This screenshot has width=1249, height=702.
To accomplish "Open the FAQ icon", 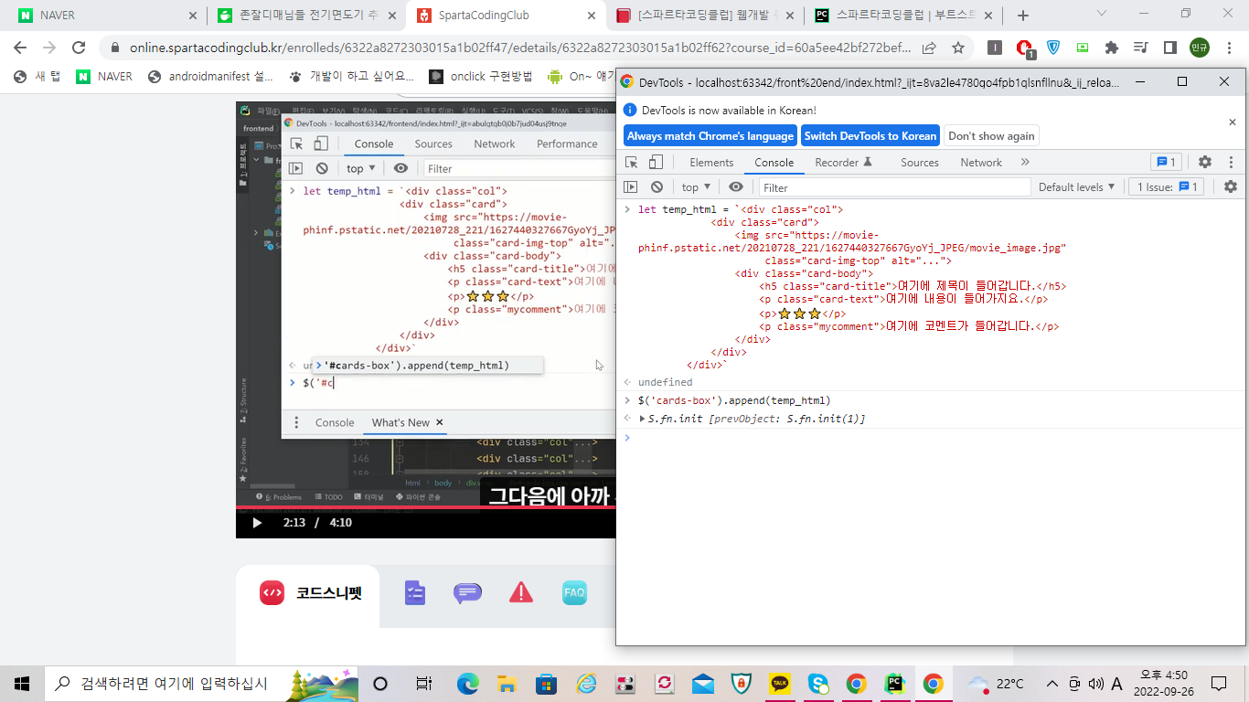I will 574,593.
